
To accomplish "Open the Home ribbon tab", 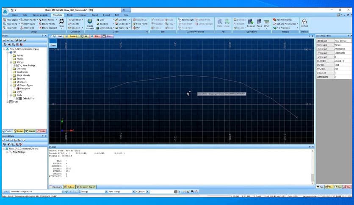I will pyautogui.click(x=15, y=15).
